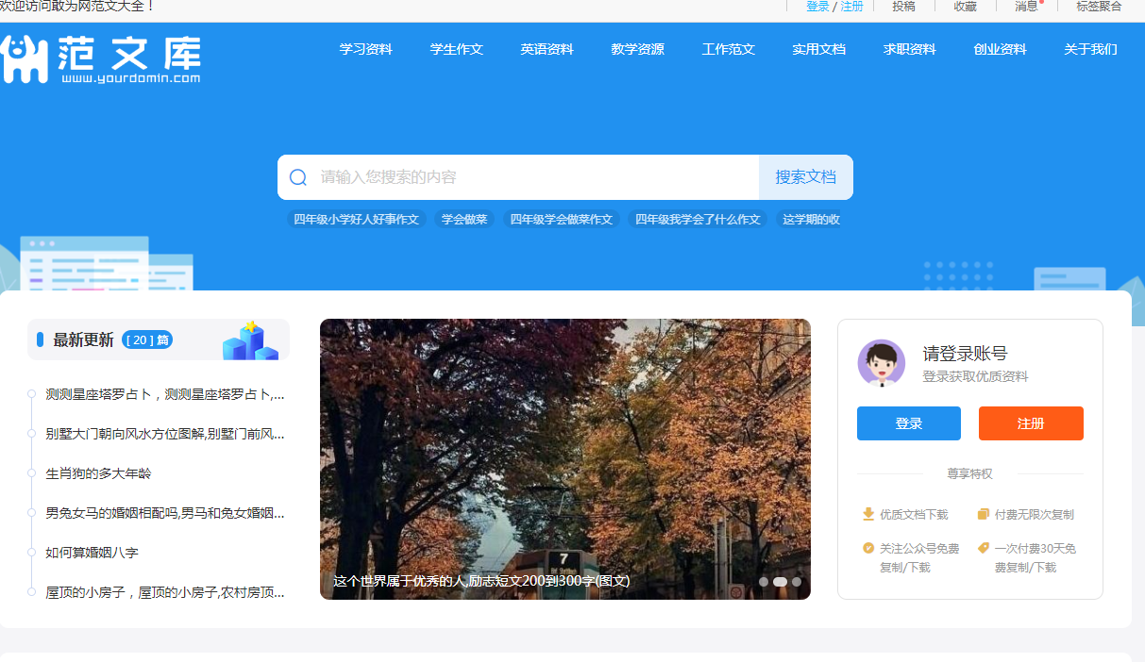Open the 实用文档 menu
Viewport: 1145px width, 662px height.
[x=819, y=49]
